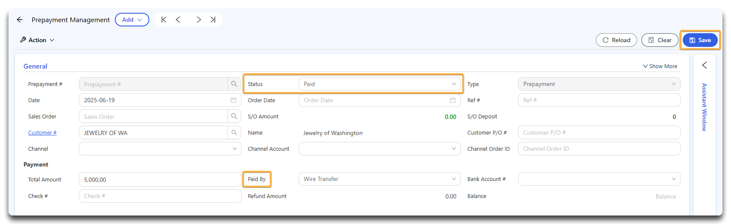This screenshot has height=224, width=731.
Task: Open the Paid By Wire Transfer dropdown
Action: (x=380, y=179)
